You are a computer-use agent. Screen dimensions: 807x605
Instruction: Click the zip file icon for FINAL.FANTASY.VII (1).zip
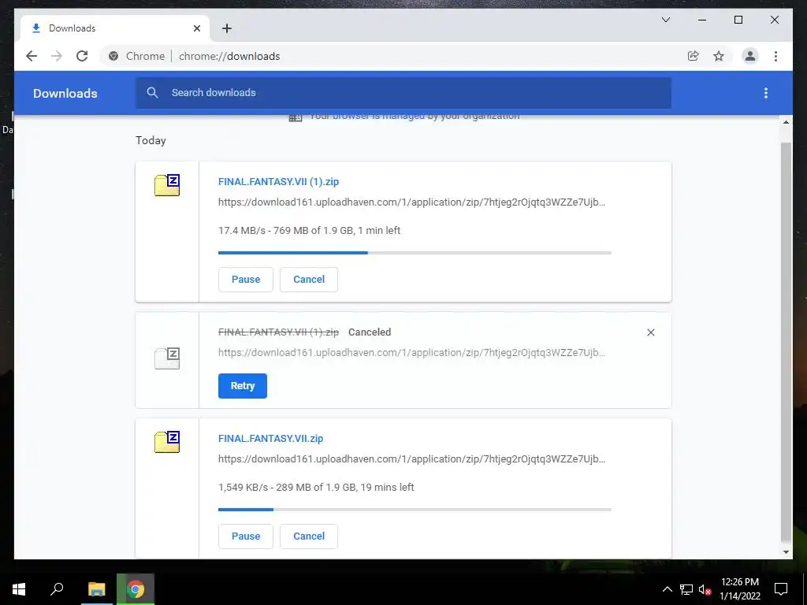pyautogui.click(x=167, y=185)
